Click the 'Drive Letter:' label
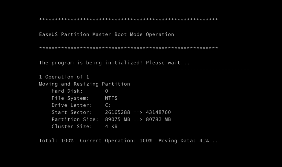Image resolution: width=282 pixels, height=167 pixels. (x=72, y=105)
